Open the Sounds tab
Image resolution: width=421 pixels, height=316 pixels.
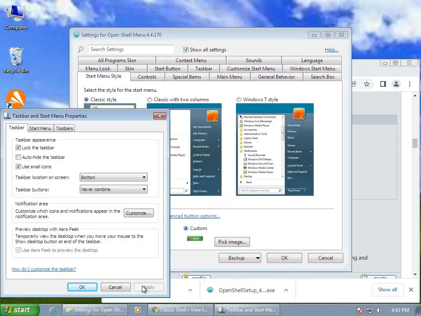[254, 60]
